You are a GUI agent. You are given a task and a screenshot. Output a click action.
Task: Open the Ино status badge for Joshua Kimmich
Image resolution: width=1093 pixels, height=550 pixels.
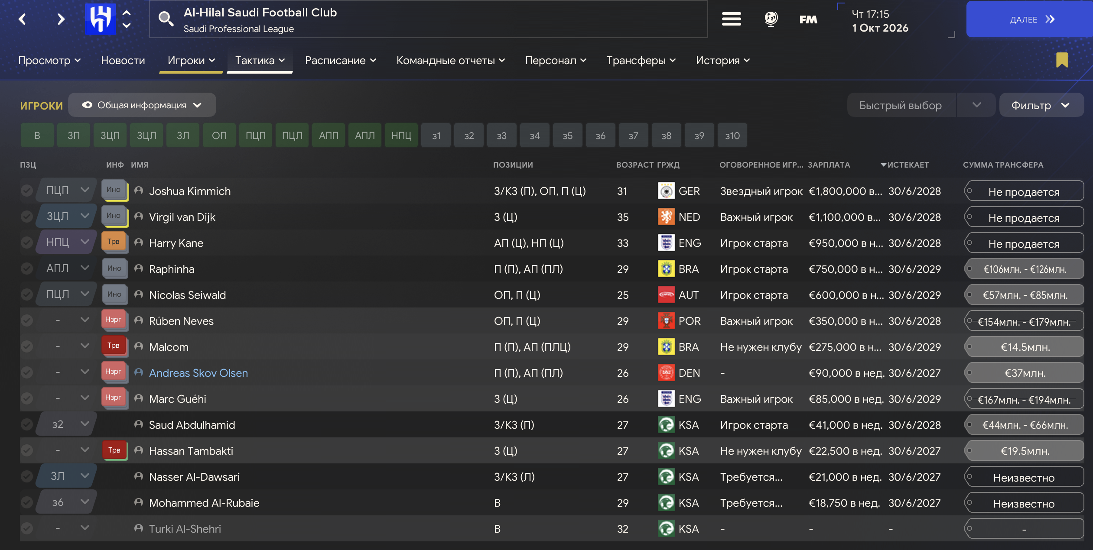click(x=114, y=190)
